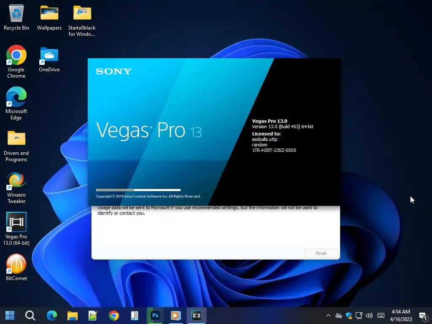Screen dimensions: 432x324
Task: Open the OneDrive desktop shortcut
Action: point(49,59)
